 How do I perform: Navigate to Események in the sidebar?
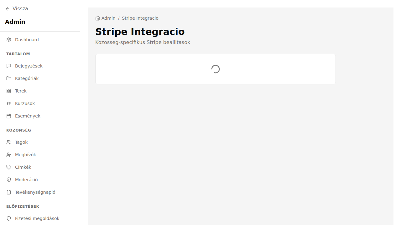coord(28,116)
